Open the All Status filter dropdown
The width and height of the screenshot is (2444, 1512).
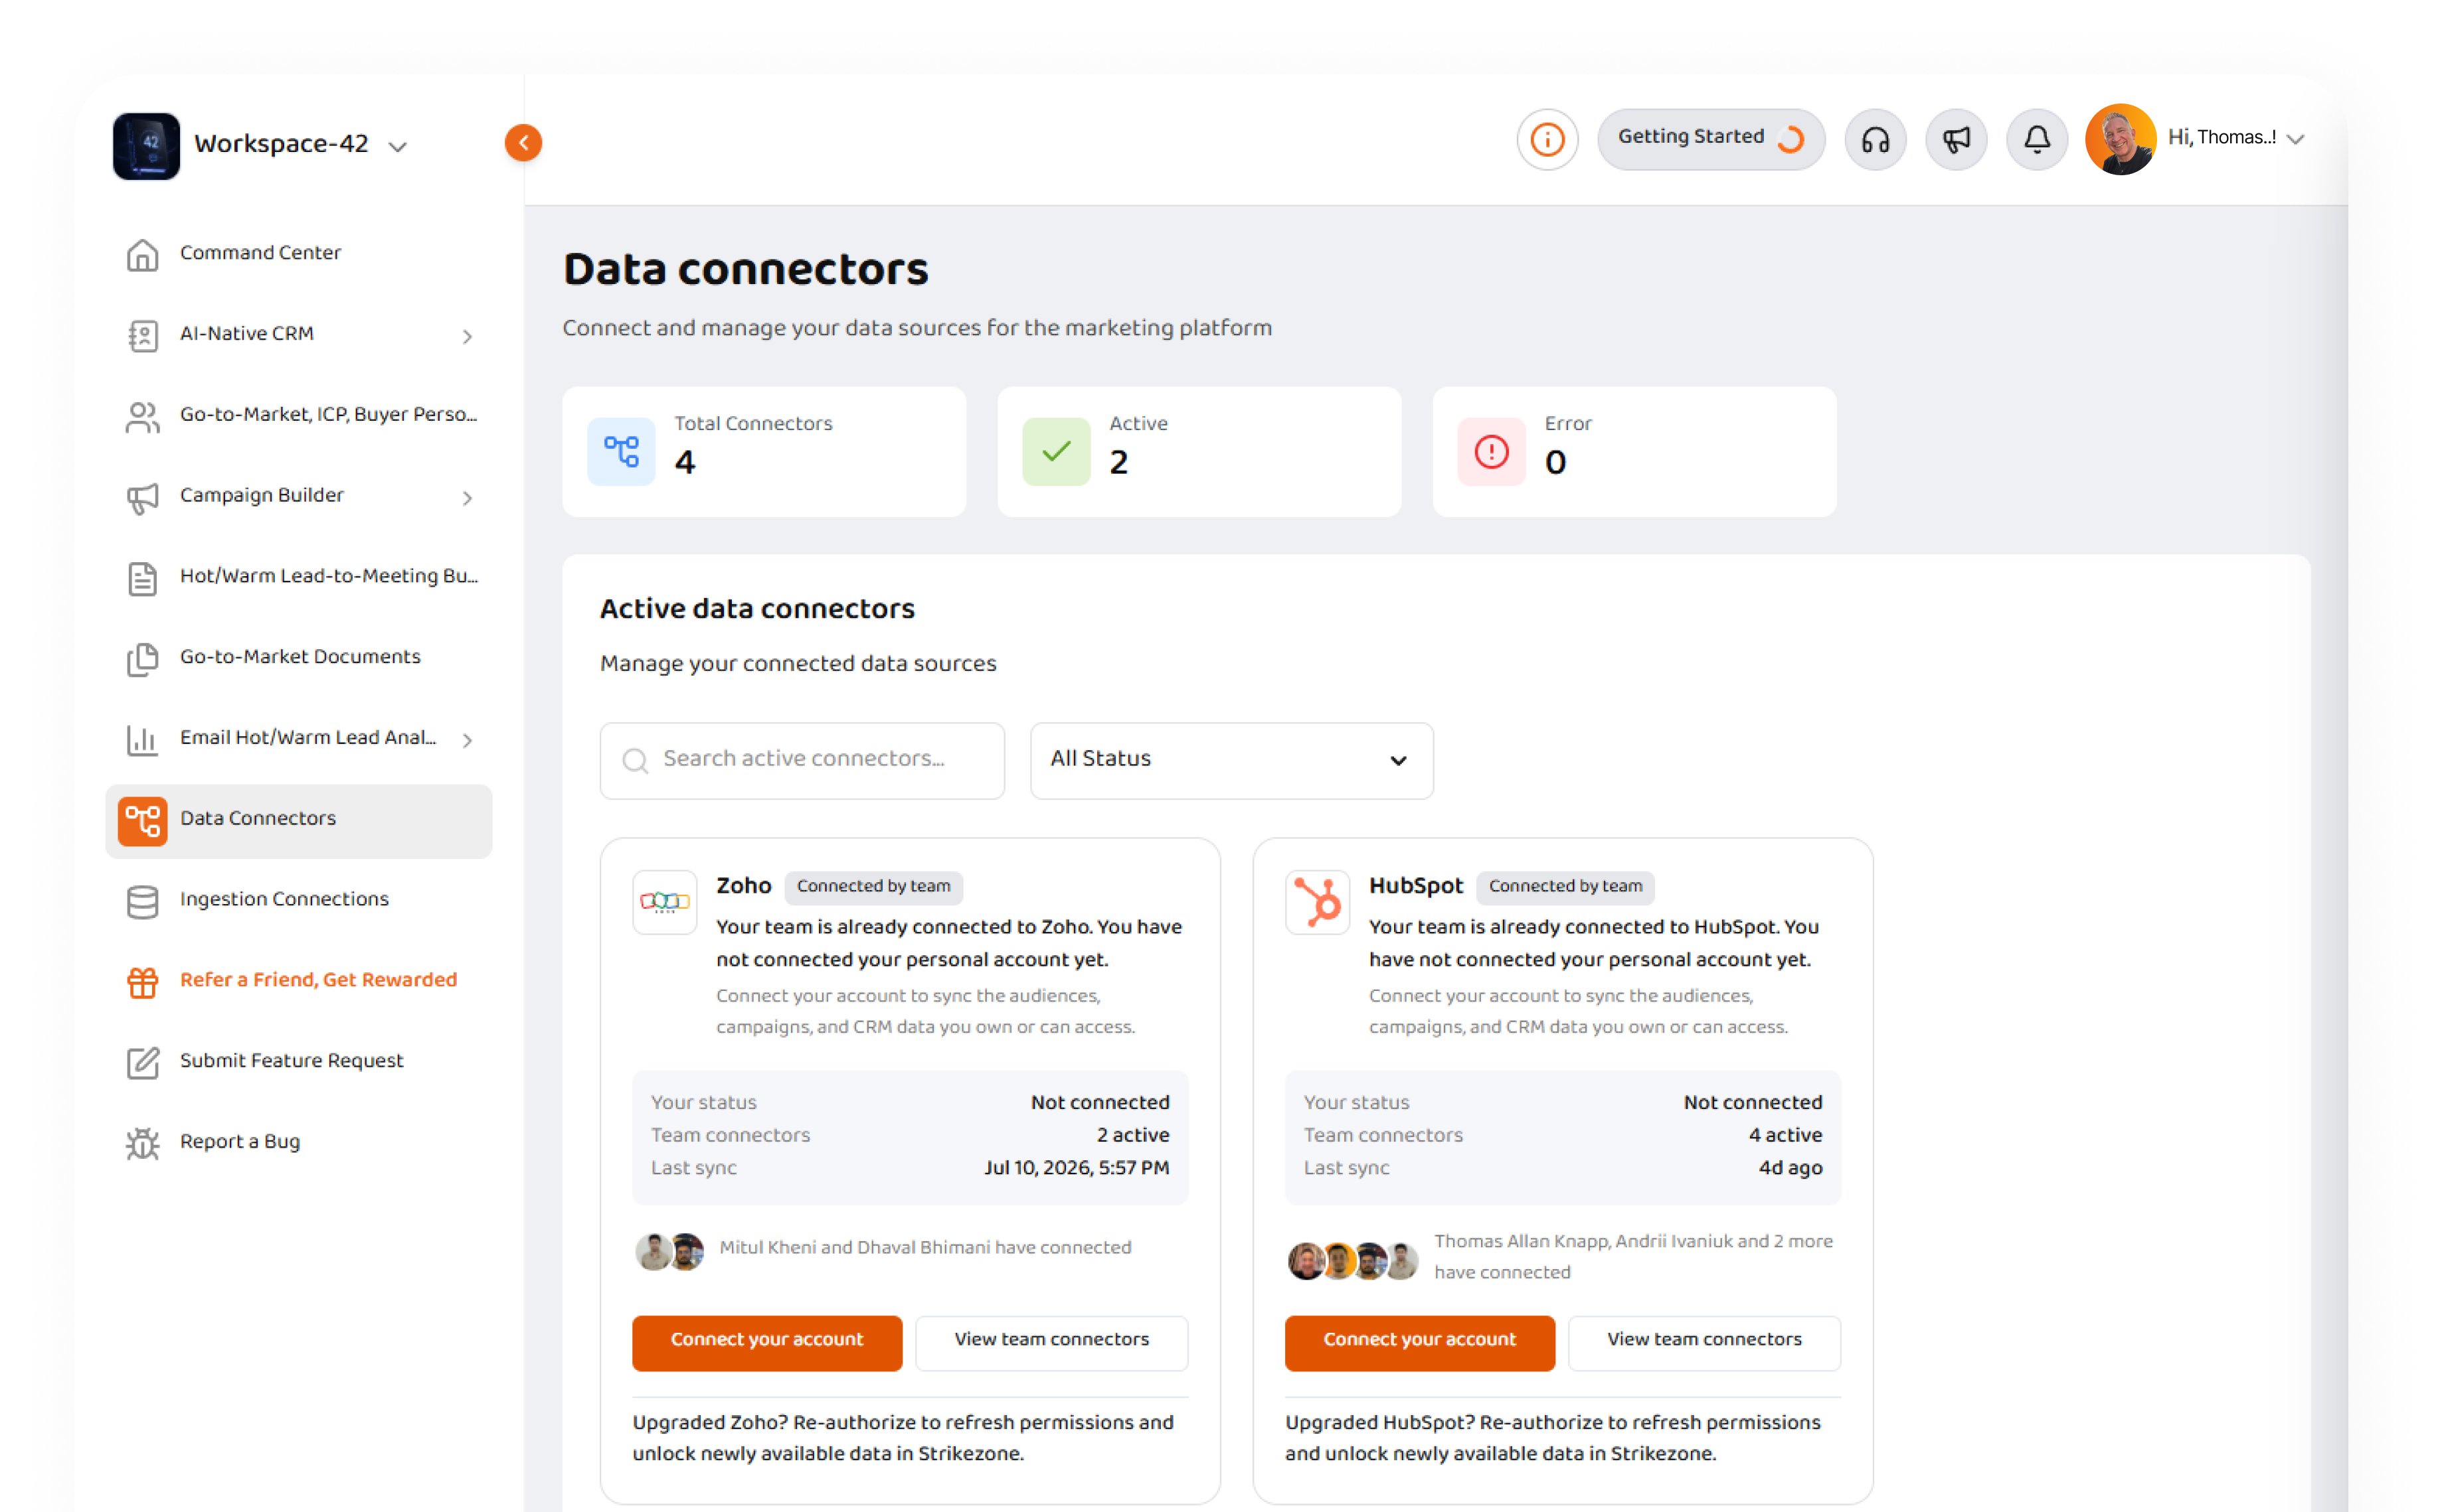tap(1231, 760)
